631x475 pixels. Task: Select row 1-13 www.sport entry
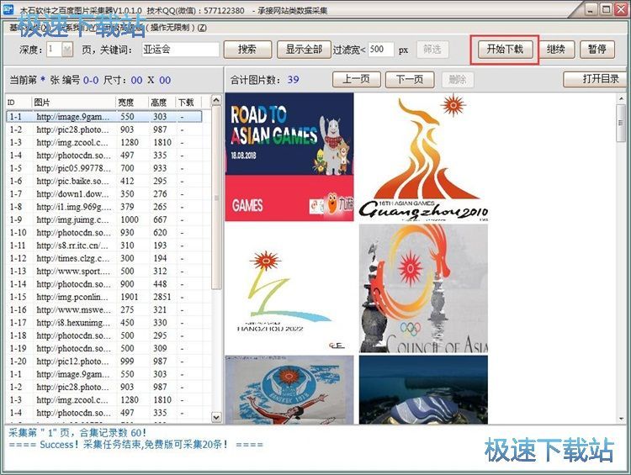coord(103,271)
